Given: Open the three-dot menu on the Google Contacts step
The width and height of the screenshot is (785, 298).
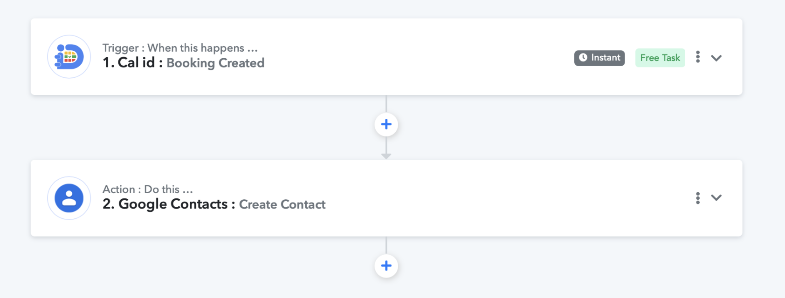Looking at the screenshot, I should (x=697, y=197).
